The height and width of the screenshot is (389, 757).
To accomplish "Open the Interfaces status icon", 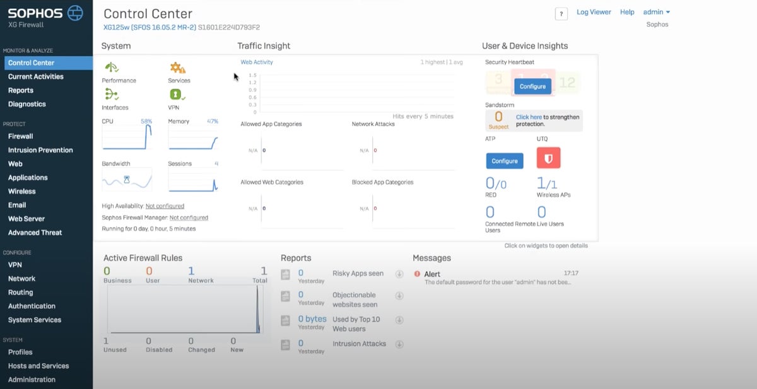I will [112, 95].
